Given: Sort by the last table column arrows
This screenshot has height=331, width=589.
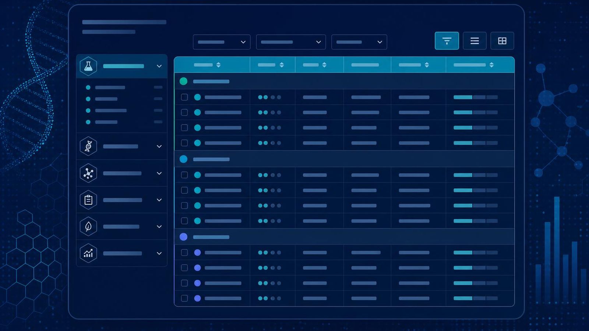Looking at the screenshot, I should [x=491, y=65].
